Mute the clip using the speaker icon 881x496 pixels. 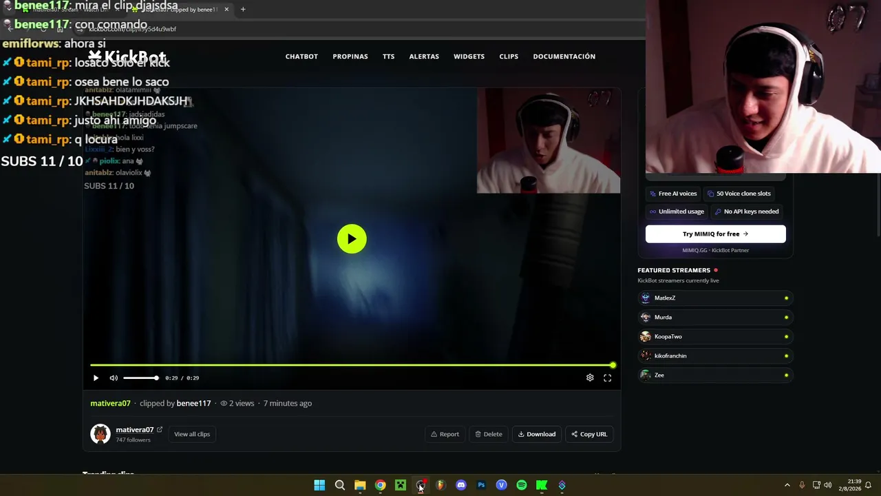[114, 378]
